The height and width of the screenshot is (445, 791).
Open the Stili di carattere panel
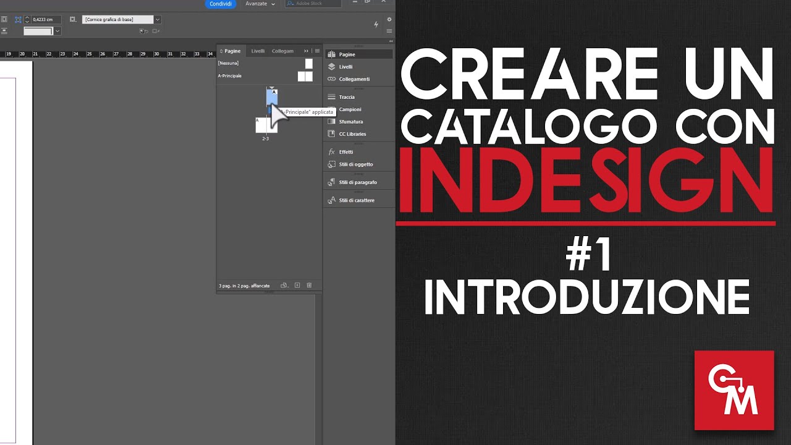[359, 200]
